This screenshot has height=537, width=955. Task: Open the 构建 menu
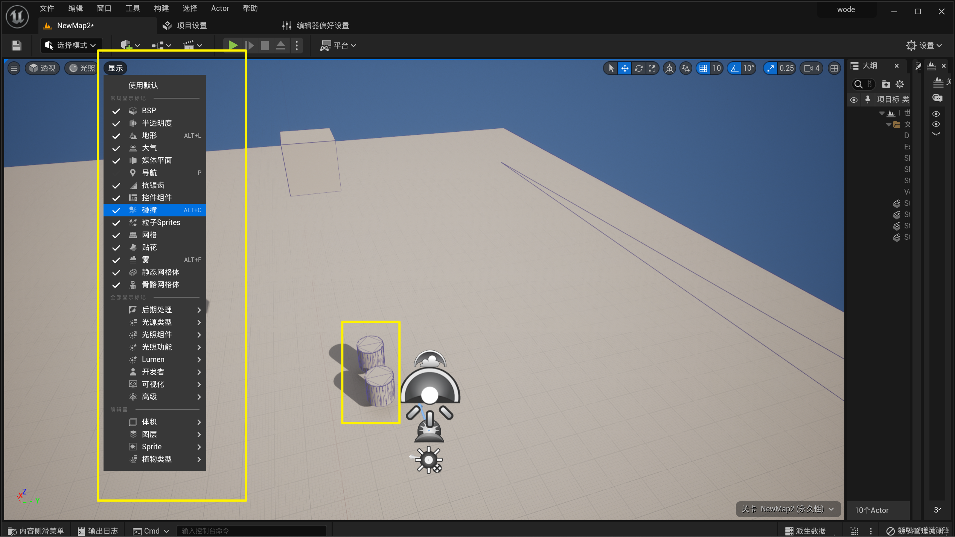161,8
